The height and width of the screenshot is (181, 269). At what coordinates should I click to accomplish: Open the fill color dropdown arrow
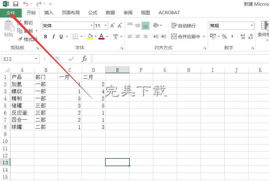[96, 36]
